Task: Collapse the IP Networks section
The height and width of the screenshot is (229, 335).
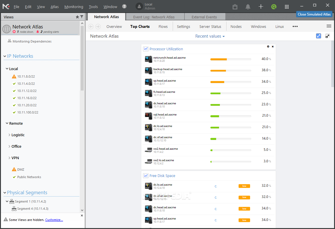Action: pyautogui.click(x=5, y=56)
